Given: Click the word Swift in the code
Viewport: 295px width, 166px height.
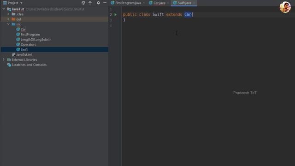Looking at the screenshot, I should click(x=158, y=14).
